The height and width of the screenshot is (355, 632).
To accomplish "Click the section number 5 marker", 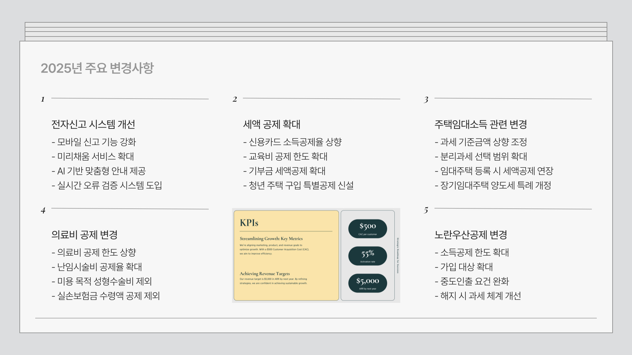I will tap(426, 210).
